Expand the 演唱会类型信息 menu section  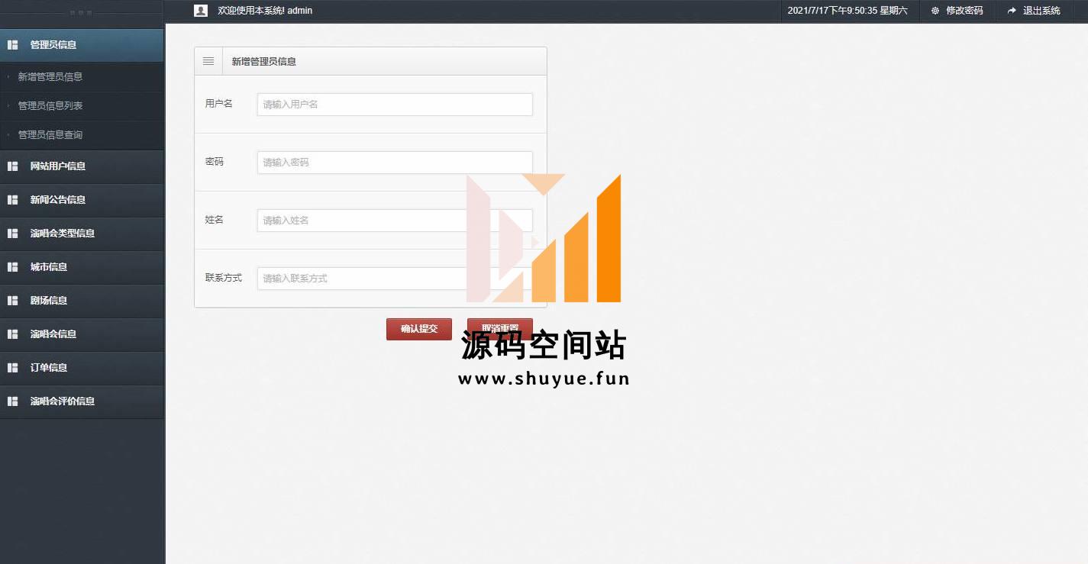coord(82,234)
